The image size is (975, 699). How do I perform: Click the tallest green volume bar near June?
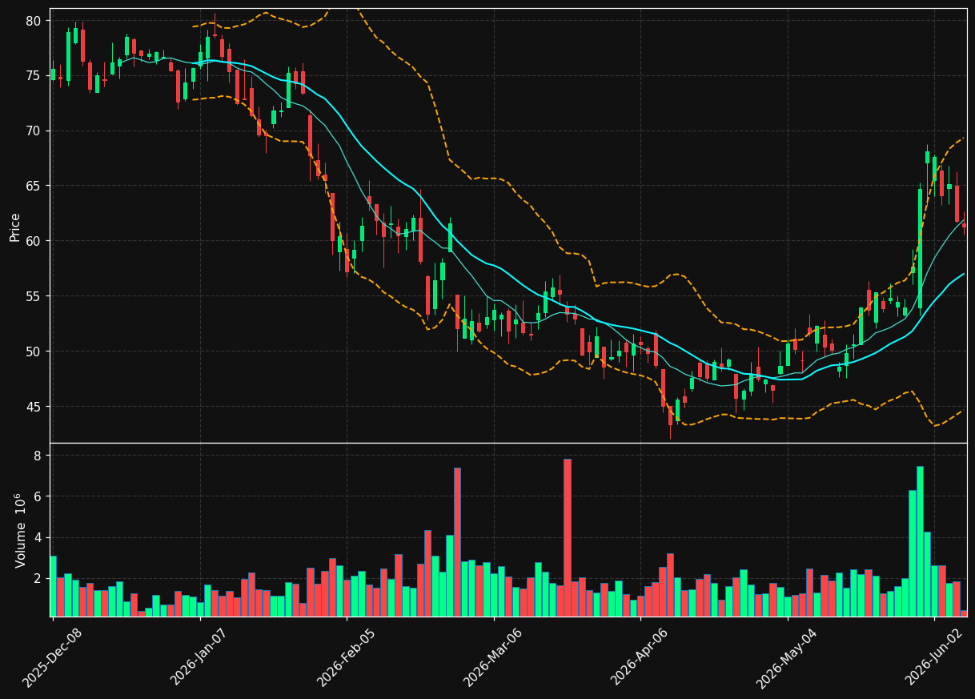920,541
